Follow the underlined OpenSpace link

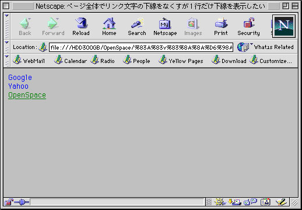(x=27, y=95)
